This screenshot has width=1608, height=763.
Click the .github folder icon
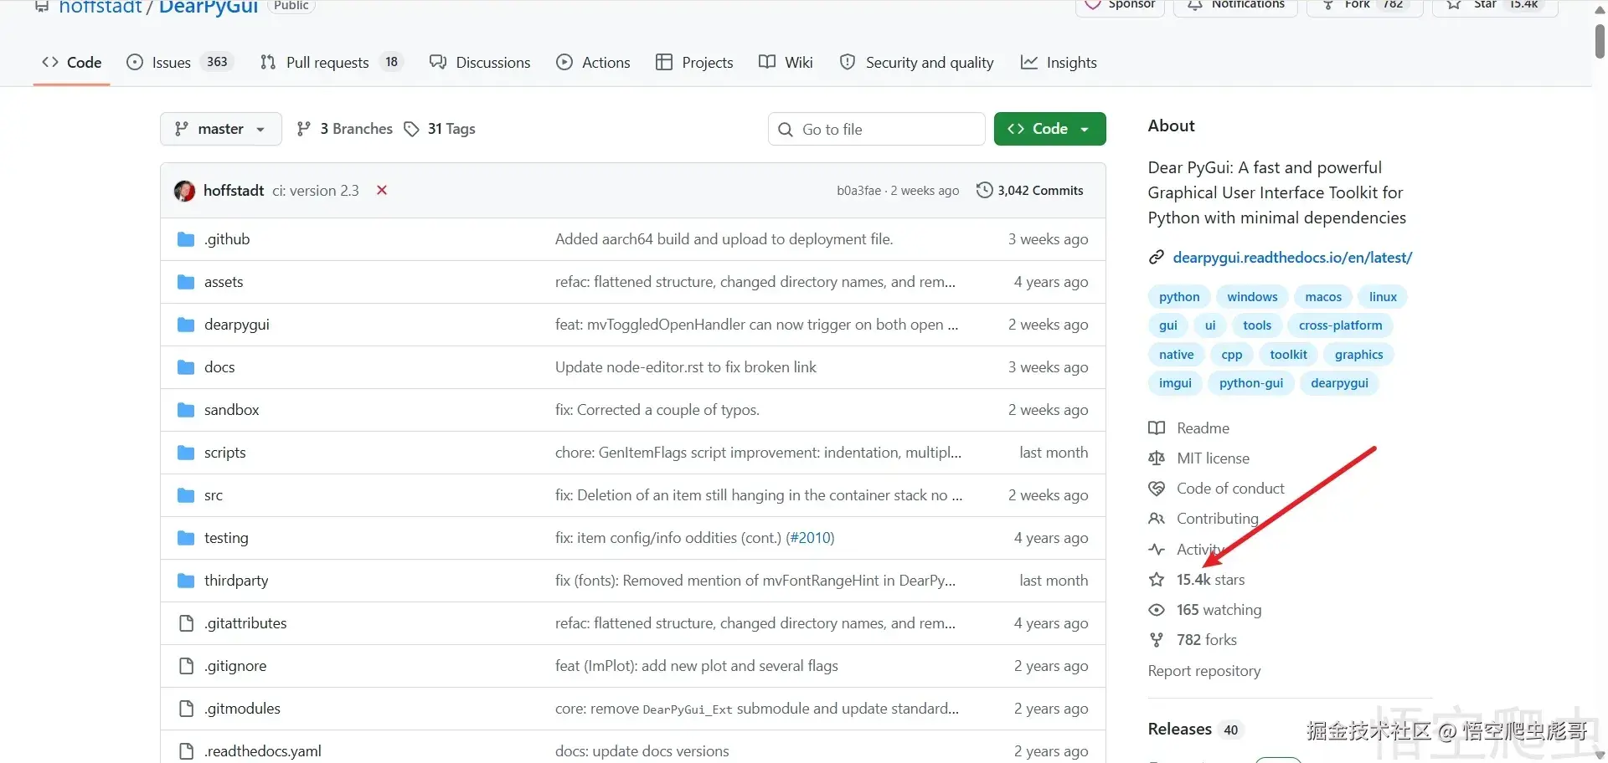click(186, 239)
